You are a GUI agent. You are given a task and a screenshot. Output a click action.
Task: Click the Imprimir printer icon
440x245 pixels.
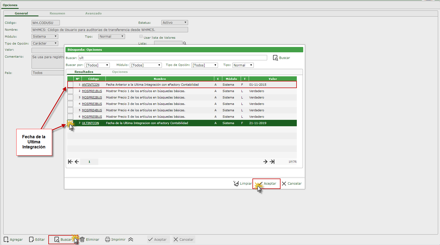[x=107, y=240]
